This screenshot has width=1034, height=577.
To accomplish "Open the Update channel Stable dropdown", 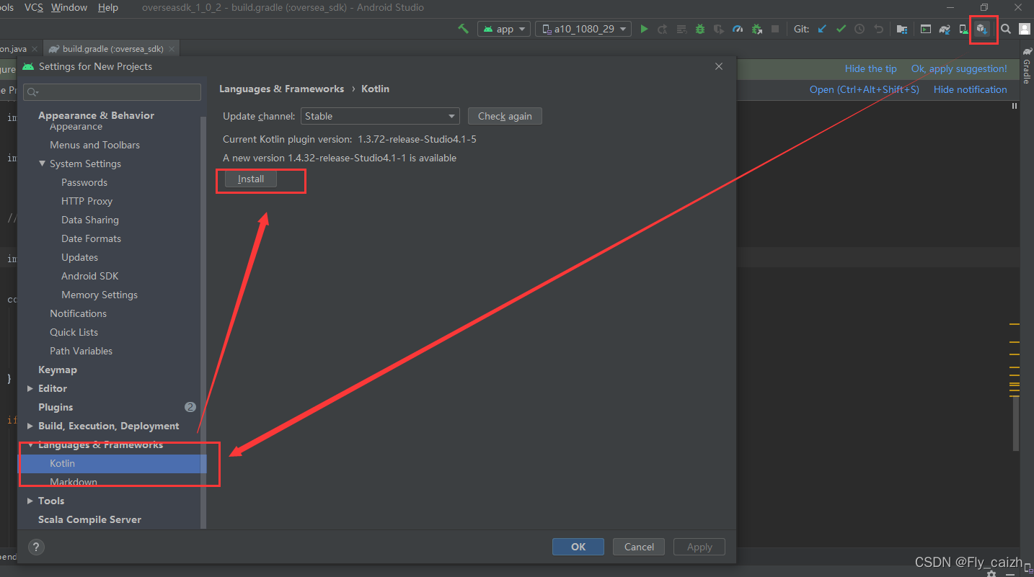I will 381,116.
